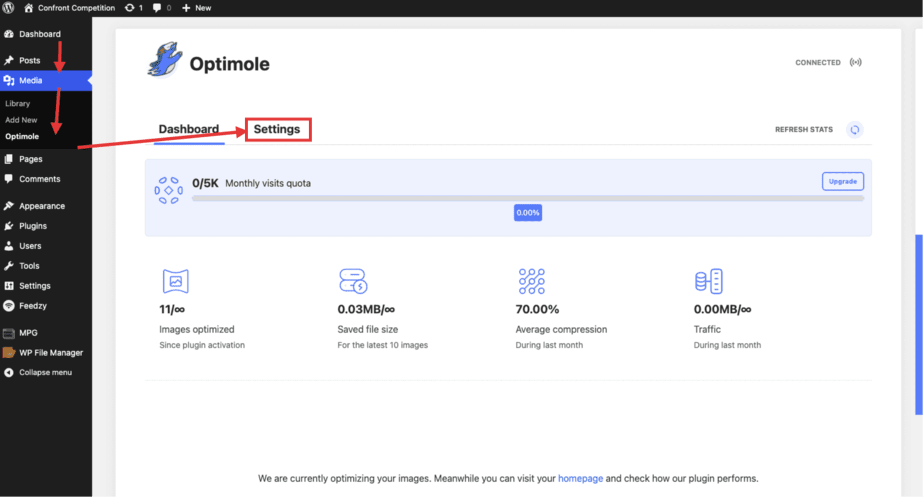Click the WordPress logo icon
923x497 pixels.
point(8,8)
